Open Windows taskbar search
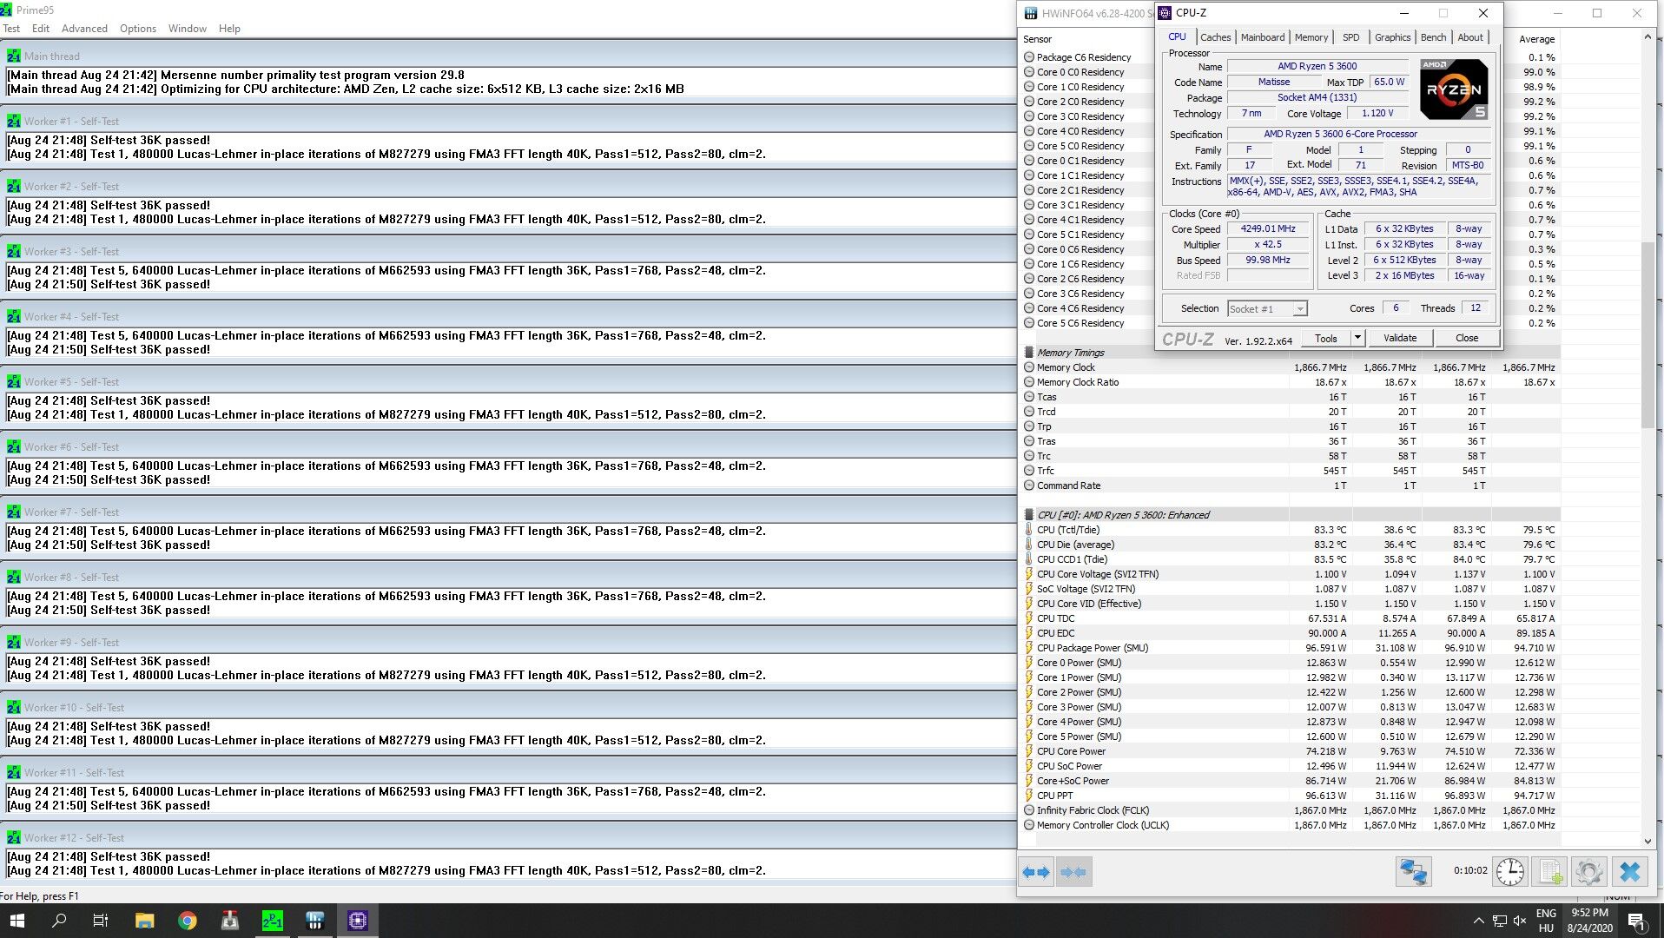 [59, 921]
